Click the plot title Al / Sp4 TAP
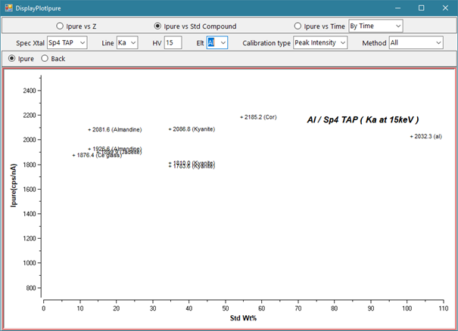 [363, 119]
